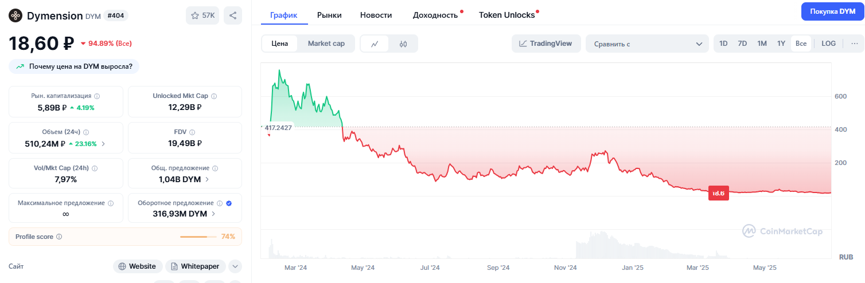This screenshot has width=865, height=283.
Task: Select the Market cap chart toggle
Action: pos(326,44)
